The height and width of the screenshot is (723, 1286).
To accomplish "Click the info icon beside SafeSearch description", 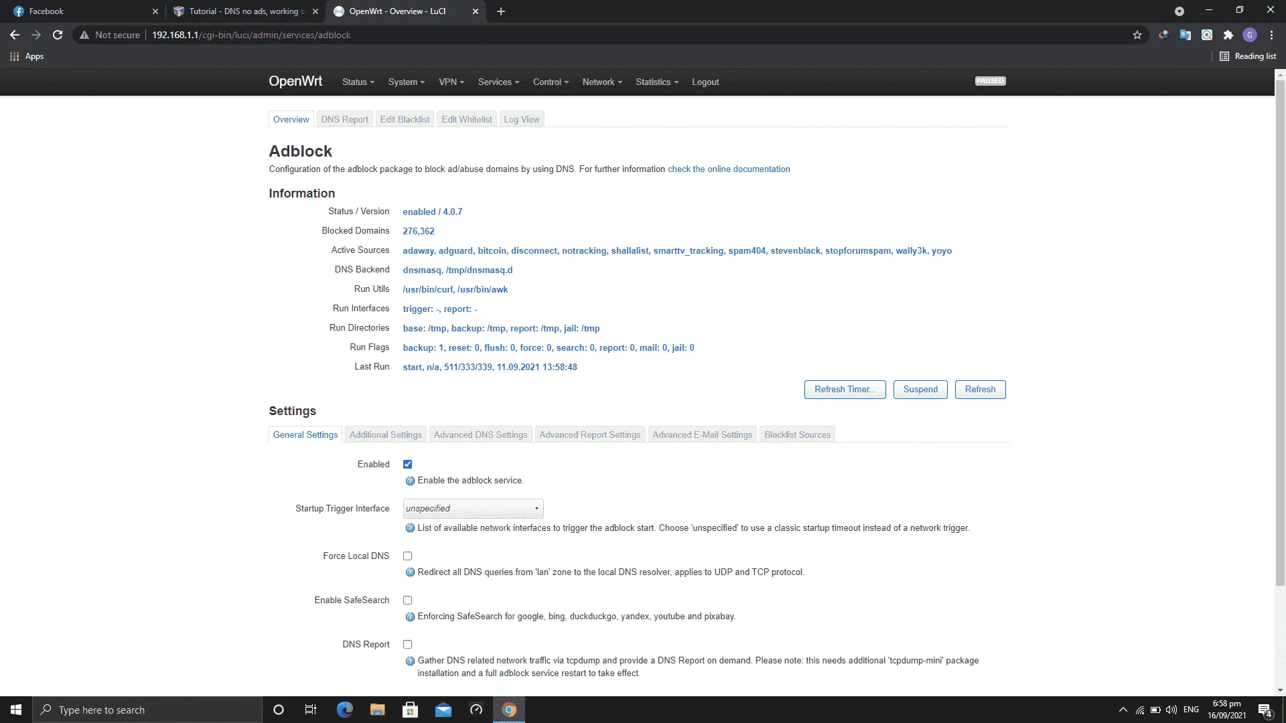I will coord(410,617).
